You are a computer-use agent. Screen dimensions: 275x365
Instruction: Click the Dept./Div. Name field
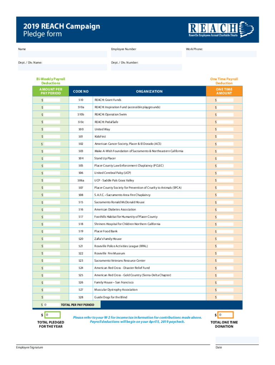click(62, 67)
